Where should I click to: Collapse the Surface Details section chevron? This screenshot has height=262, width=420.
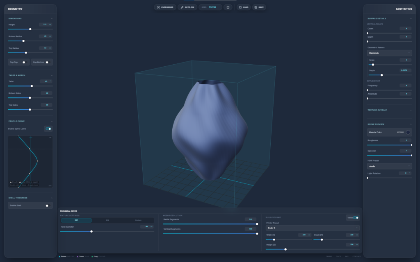[x=411, y=18]
